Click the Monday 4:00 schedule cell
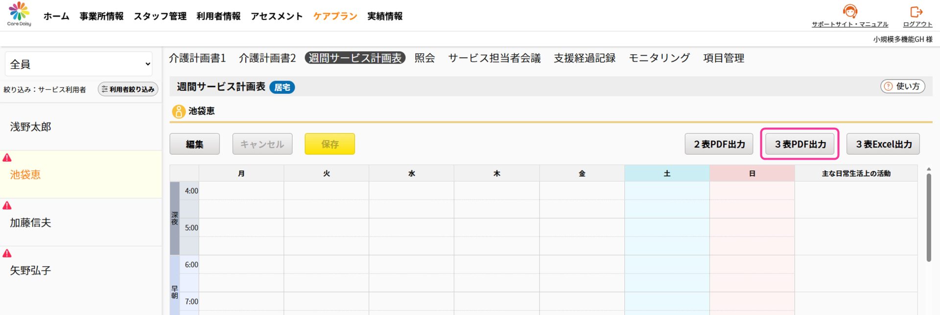940x315 pixels. (x=241, y=191)
